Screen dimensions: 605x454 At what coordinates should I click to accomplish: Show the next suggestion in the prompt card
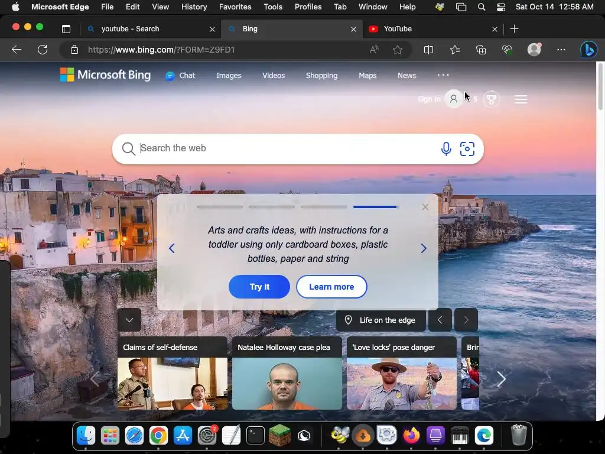click(x=424, y=248)
